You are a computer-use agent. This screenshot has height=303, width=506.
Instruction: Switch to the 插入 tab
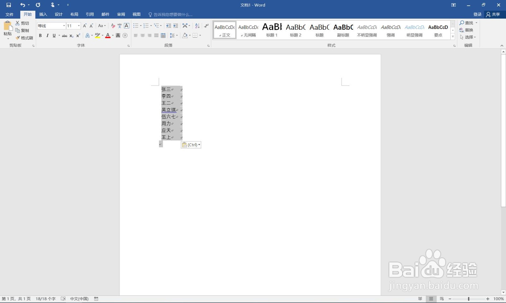coord(43,15)
